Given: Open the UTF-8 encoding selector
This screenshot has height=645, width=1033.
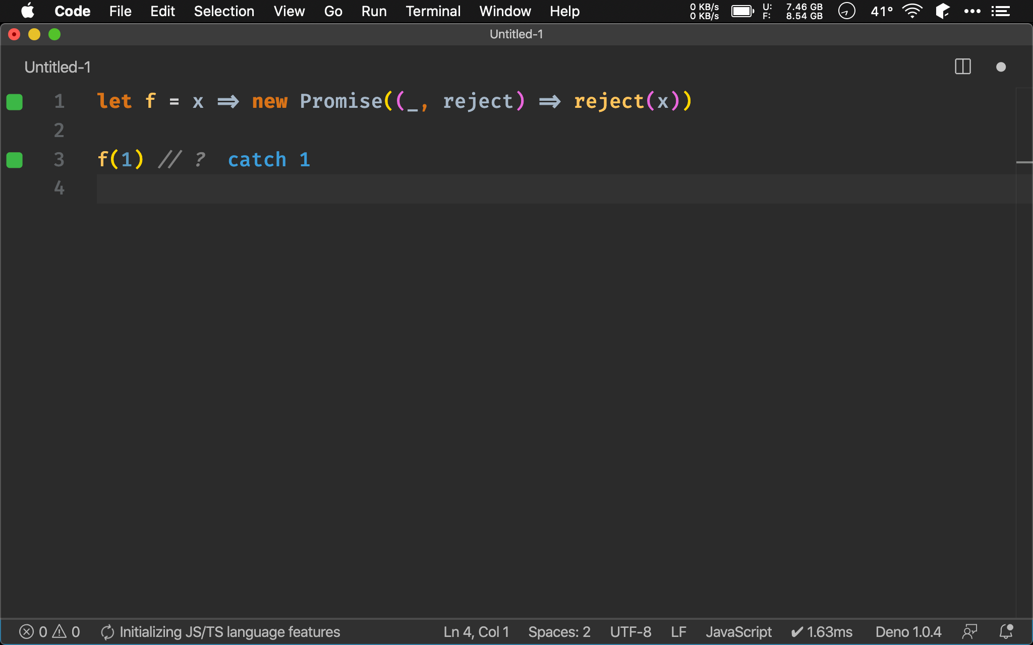Looking at the screenshot, I should 630,632.
